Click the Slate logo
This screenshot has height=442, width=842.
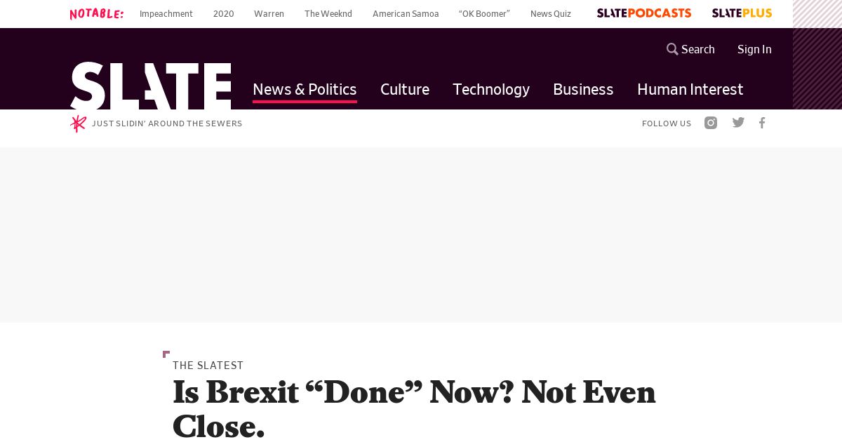click(x=150, y=86)
